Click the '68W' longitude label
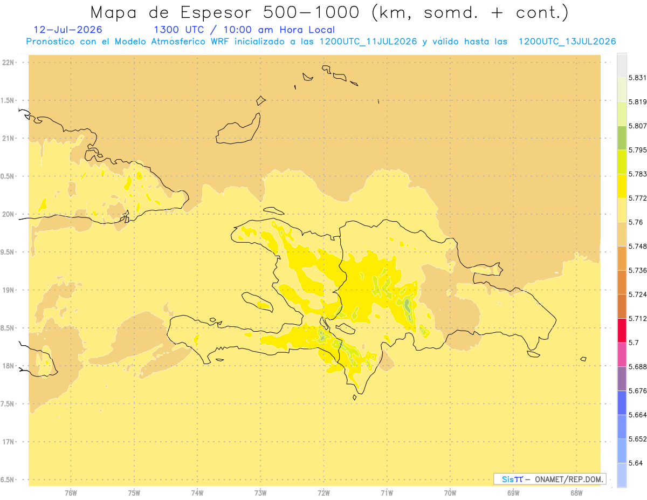The image size is (647, 500). pyautogui.click(x=576, y=493)
